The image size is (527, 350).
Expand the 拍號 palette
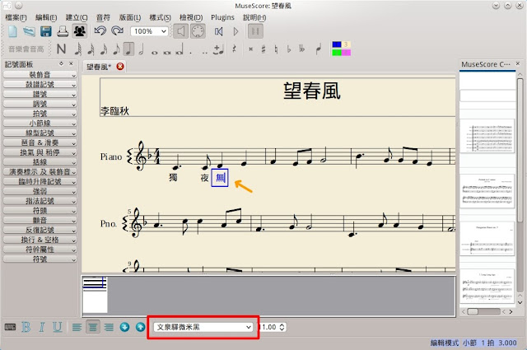40,114
